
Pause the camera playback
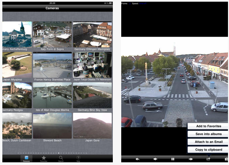[173, 159]
